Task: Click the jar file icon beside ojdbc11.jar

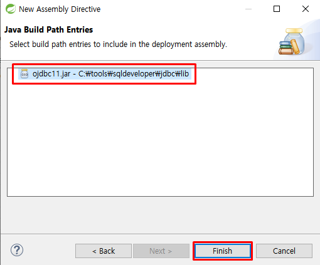Action: coord(24,74)
